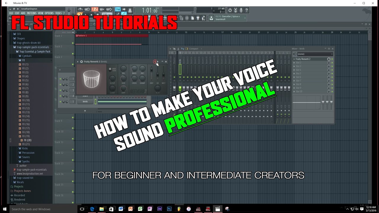Screen dimensions: 379x213
Task: Open the PATTERNS menu
Action: [x=32, y=13]
